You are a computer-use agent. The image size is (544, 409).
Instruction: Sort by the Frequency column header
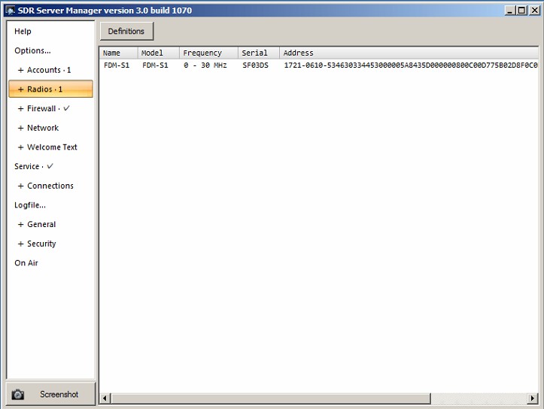[x=209, y=53]
